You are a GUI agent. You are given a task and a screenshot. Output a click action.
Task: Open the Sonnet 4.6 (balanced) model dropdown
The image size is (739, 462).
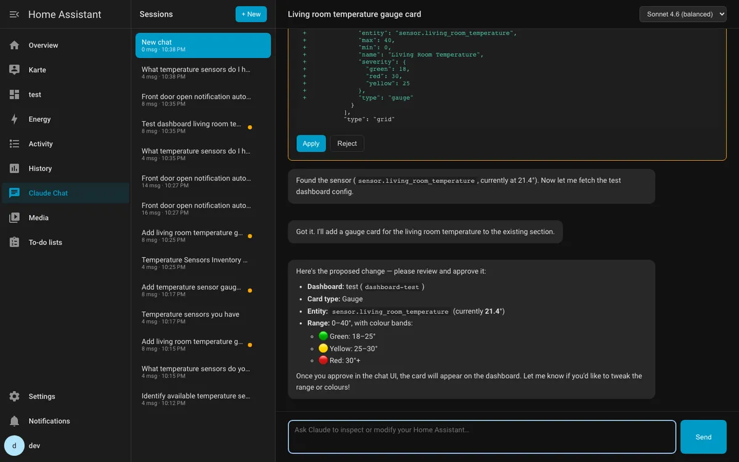pyautogui.click(x=683, y=14)
